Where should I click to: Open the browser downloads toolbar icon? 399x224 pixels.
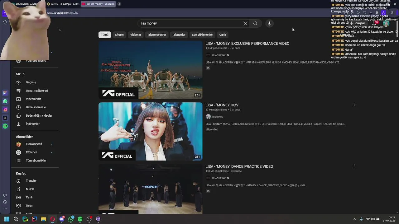(x=371, y=13)
